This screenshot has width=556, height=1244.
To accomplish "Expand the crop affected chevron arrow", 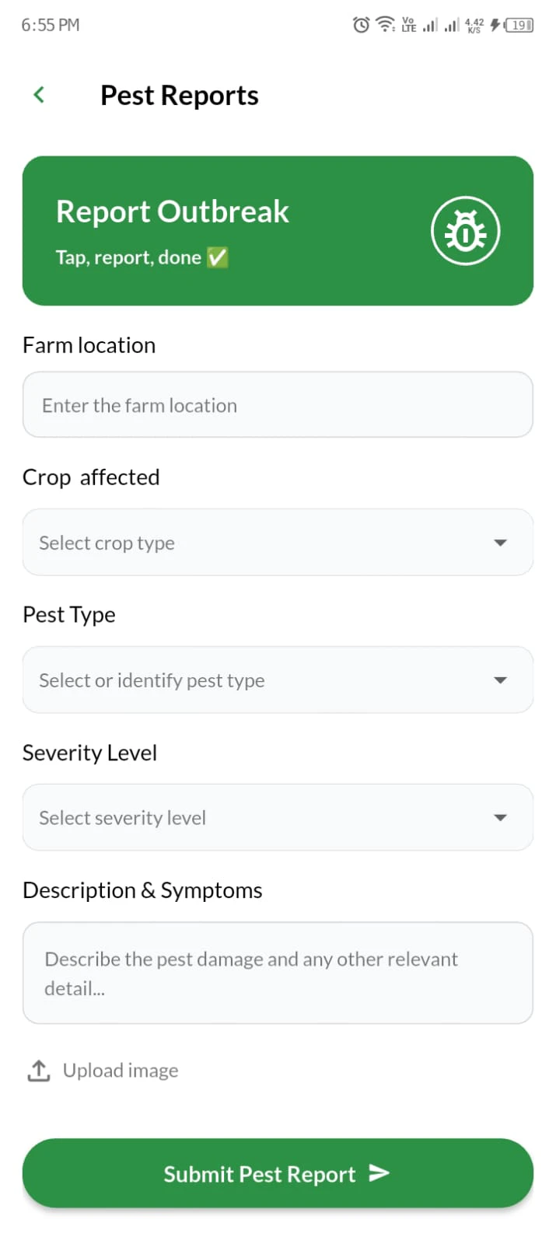I will tap(500, 542).
